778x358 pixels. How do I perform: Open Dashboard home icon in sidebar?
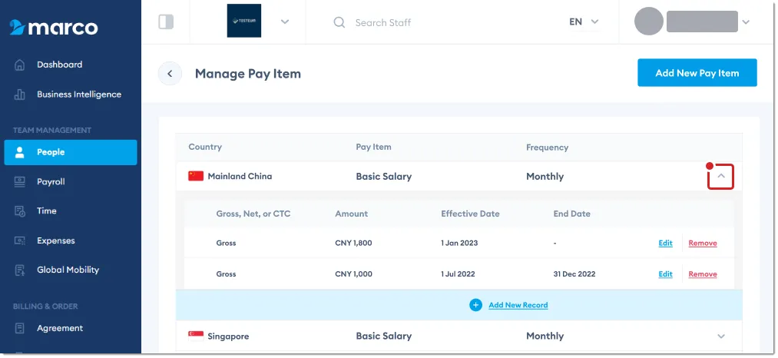[19, 65]
